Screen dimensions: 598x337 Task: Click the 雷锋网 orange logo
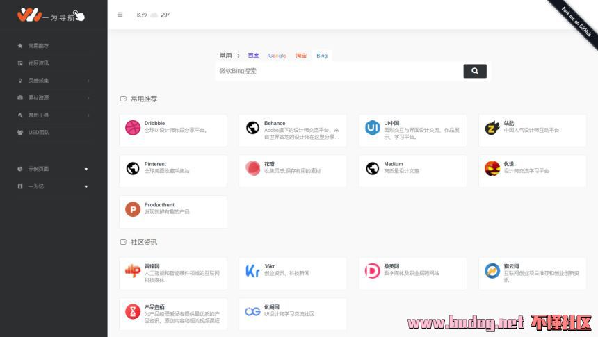[x=133, y=271]
